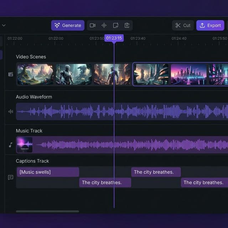The width and height of the screenshot is (228, 228).
Task: Expand the chevron dropdown left of Generate
Action: click(4, 25)
